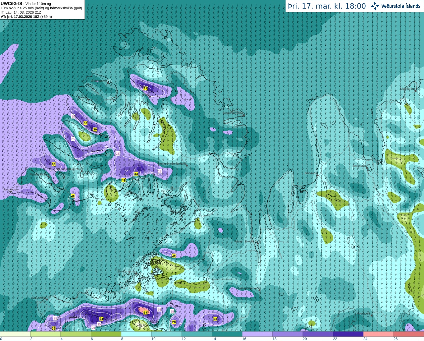Click the legend swatch above 26 m/s
This screenshot has height=341, width=424.
[409, 334]
